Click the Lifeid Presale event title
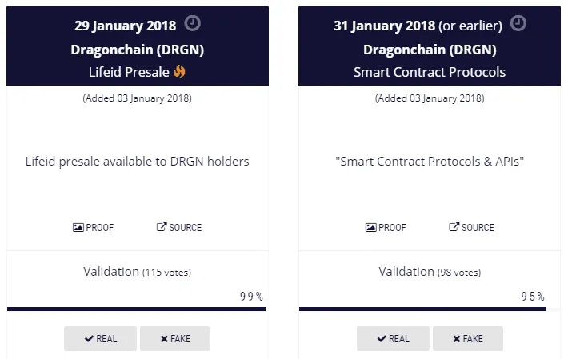 pyautogui.click(x=129, y=72)
